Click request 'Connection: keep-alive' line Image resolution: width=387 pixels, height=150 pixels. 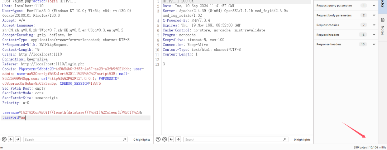(25, 59)
